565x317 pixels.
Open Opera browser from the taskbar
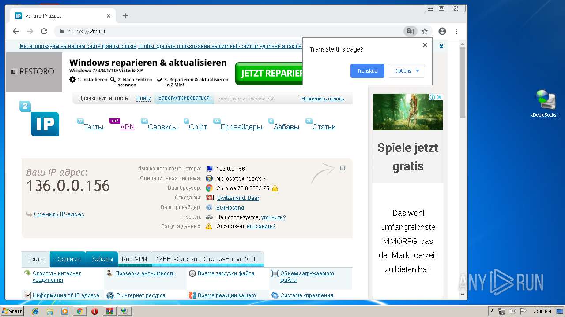[x=94, y=311]
